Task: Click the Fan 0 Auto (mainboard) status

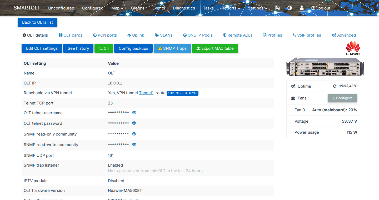Action: click(335, 110)
